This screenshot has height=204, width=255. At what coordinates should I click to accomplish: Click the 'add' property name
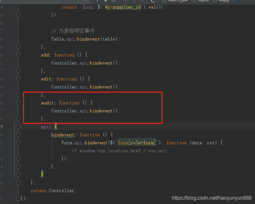tap(45, 55)
